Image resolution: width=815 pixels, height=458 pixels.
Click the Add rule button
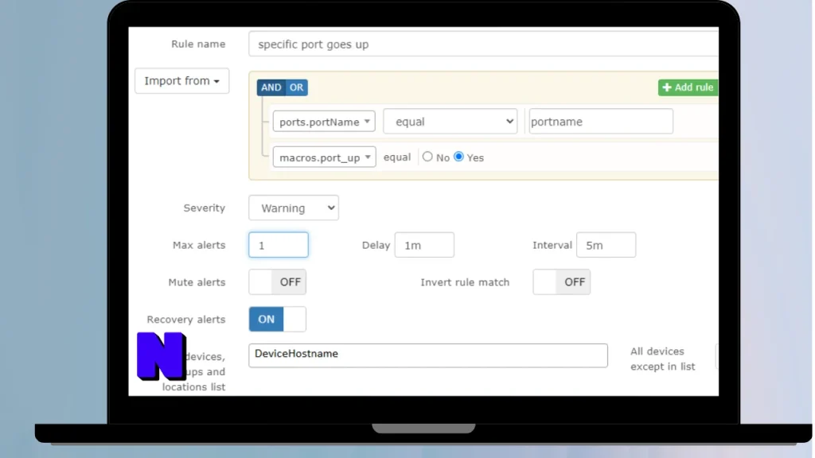688,87
